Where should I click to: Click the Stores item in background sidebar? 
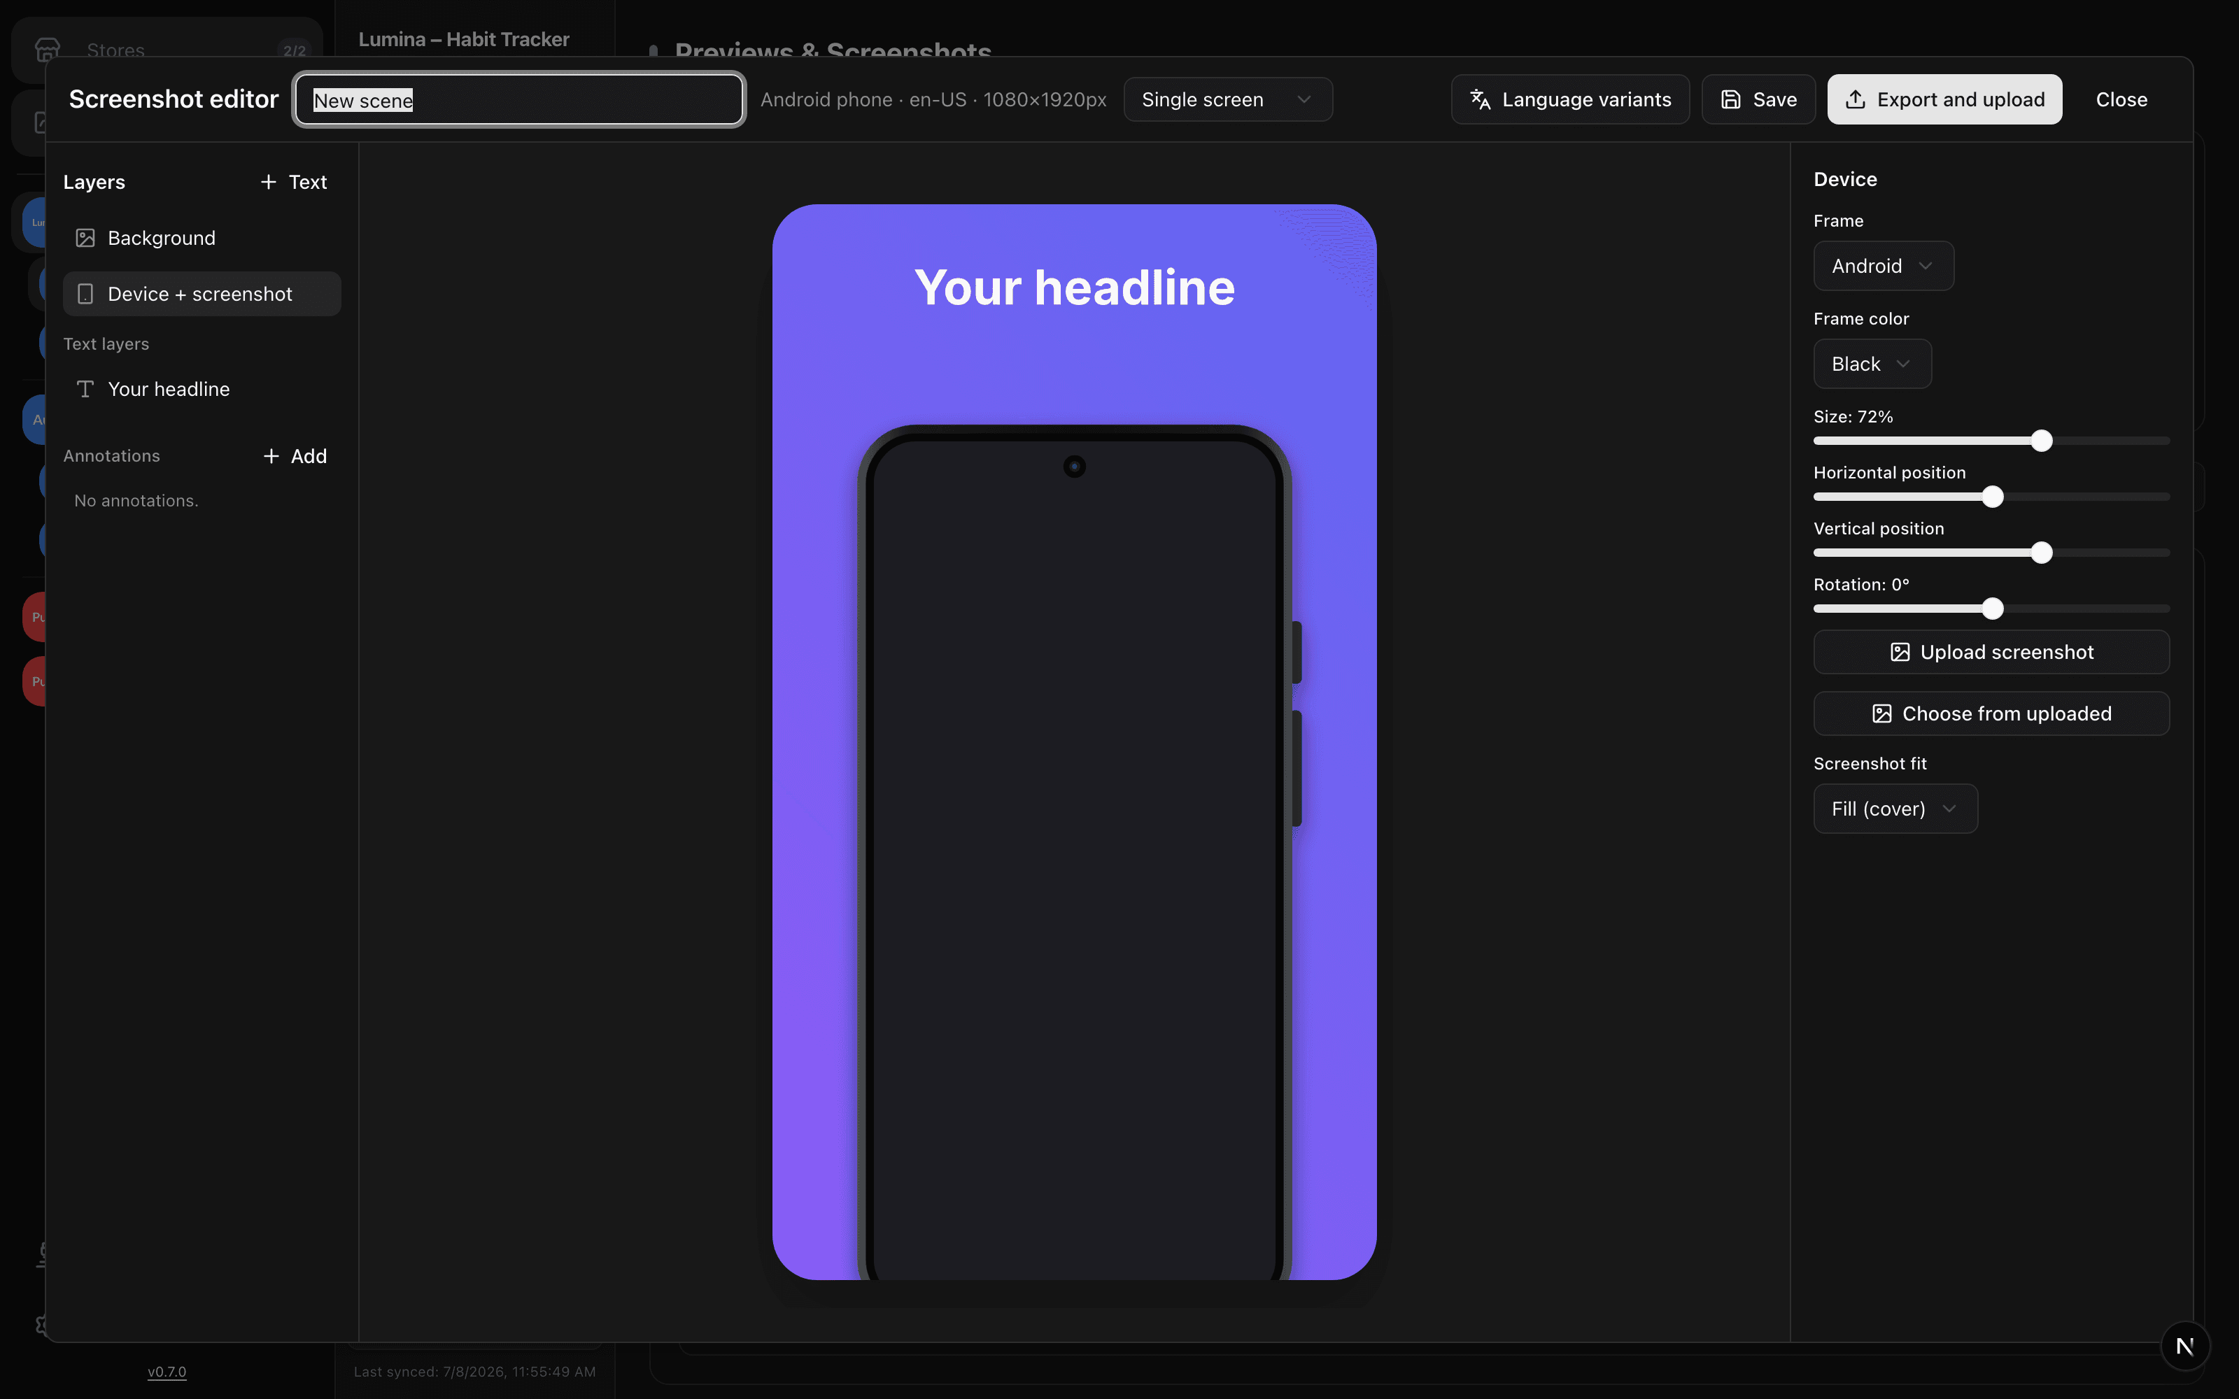point(167,49)
